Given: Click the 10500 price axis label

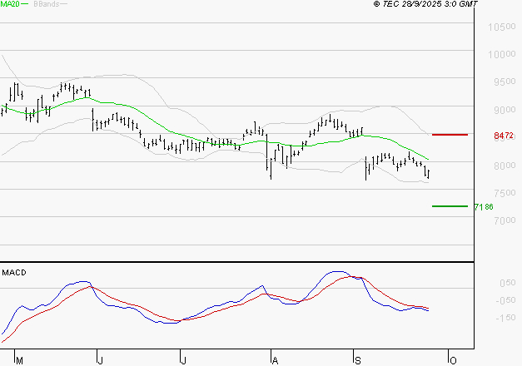Looking at the screenshot, I should [x=502, y=27].
